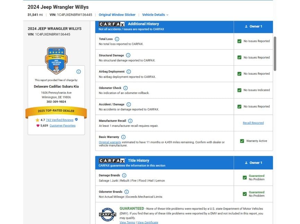Open the Recall Reported link
Viewport: 300px width, 224px height.
click(253, 123)
